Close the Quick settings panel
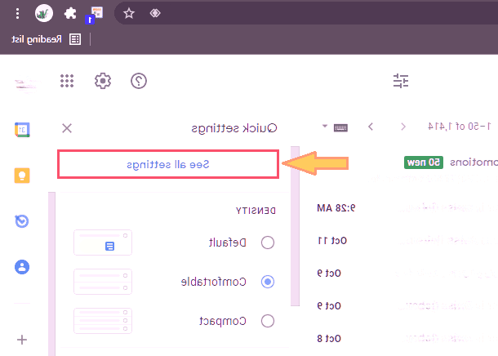Viewport: 498px width, 356px height. 67,127
